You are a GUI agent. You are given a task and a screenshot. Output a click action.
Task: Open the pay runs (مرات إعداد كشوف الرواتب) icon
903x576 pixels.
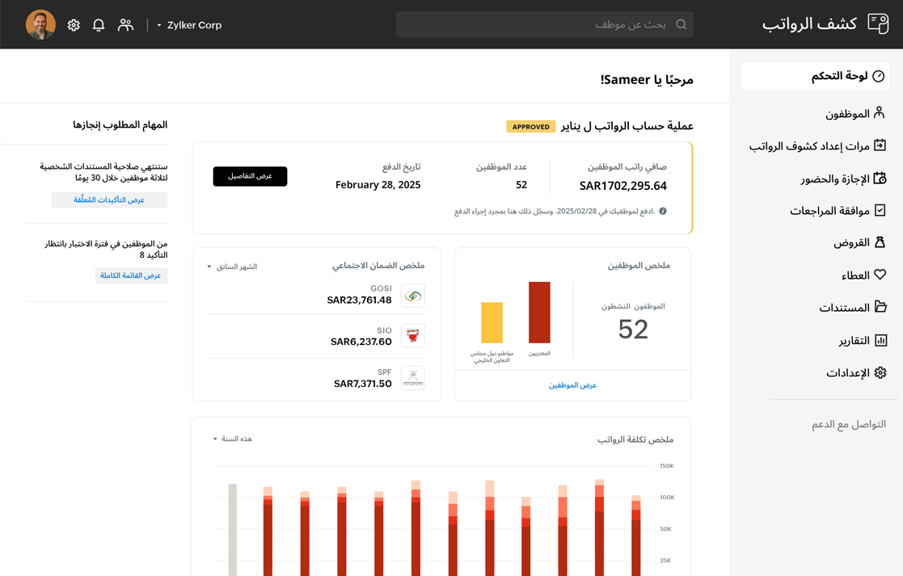click(881, 144)
